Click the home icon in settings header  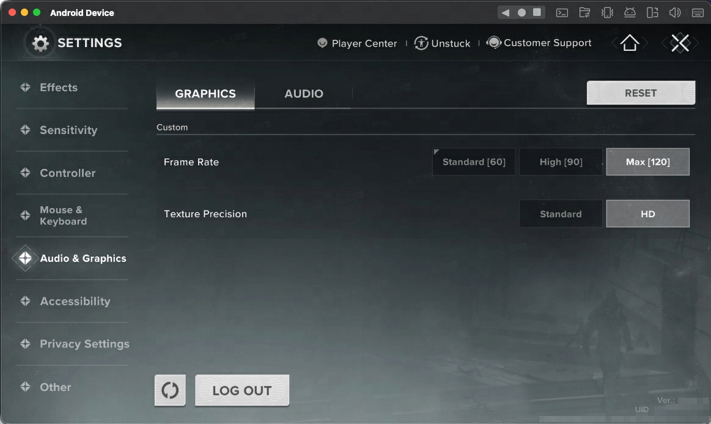tap(629, 43)
